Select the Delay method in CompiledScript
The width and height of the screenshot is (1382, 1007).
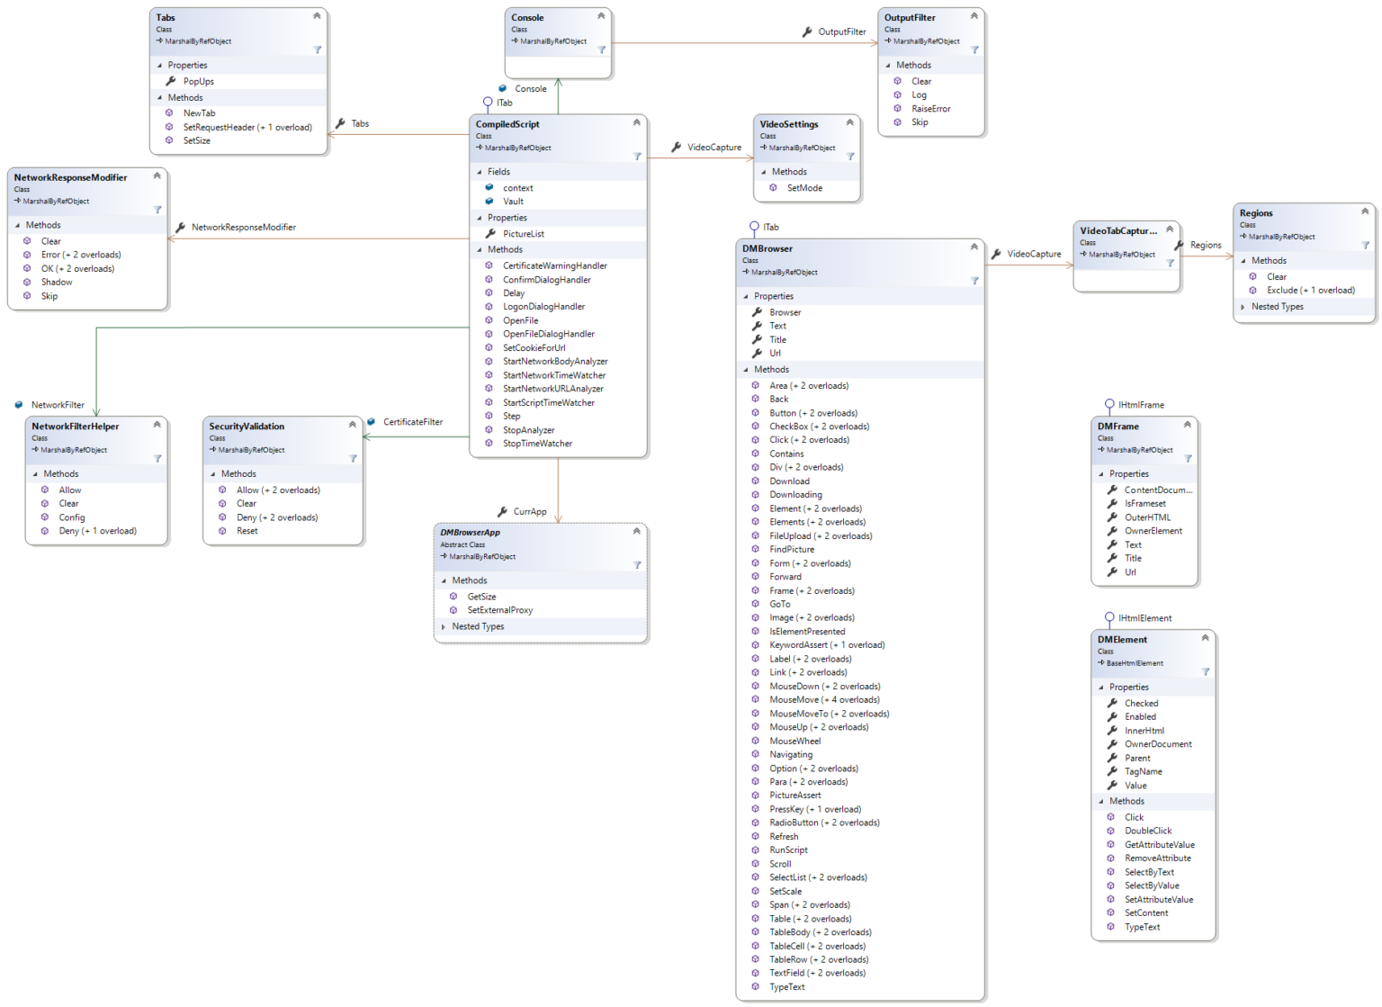[513, 292]
